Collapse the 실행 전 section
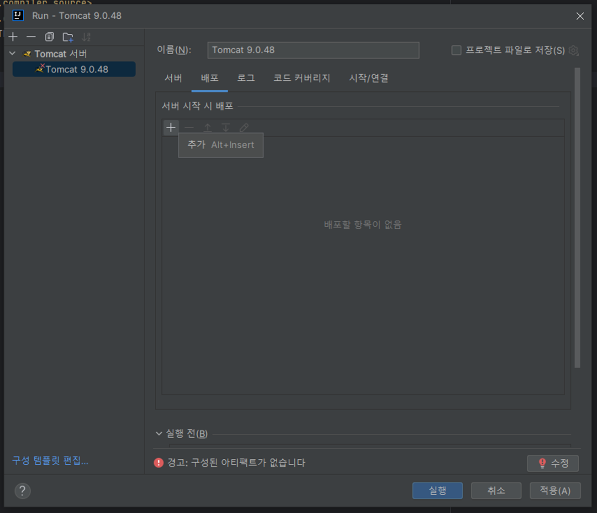The height and width of the screenshot is (513, 597). coord(159,434)
